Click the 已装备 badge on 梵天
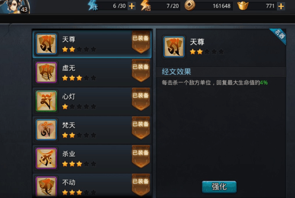 point(141,128)
